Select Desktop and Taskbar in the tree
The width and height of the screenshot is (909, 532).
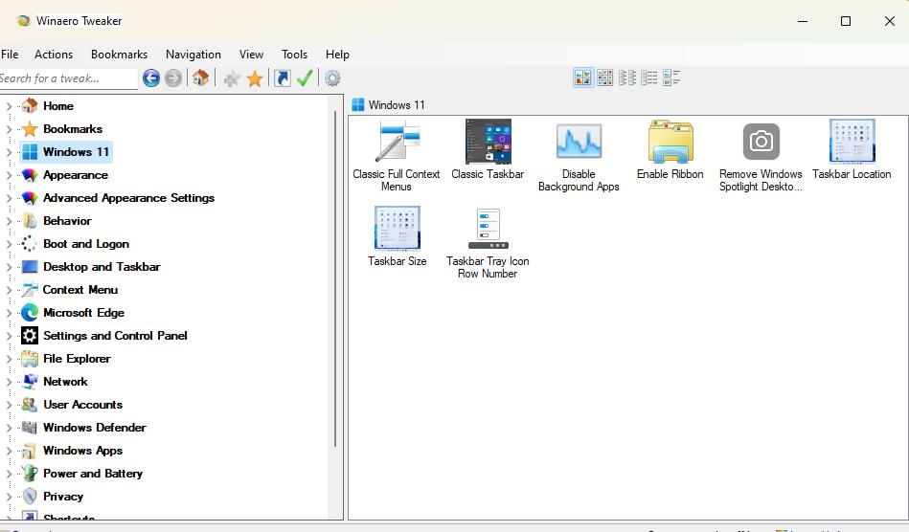102,267
